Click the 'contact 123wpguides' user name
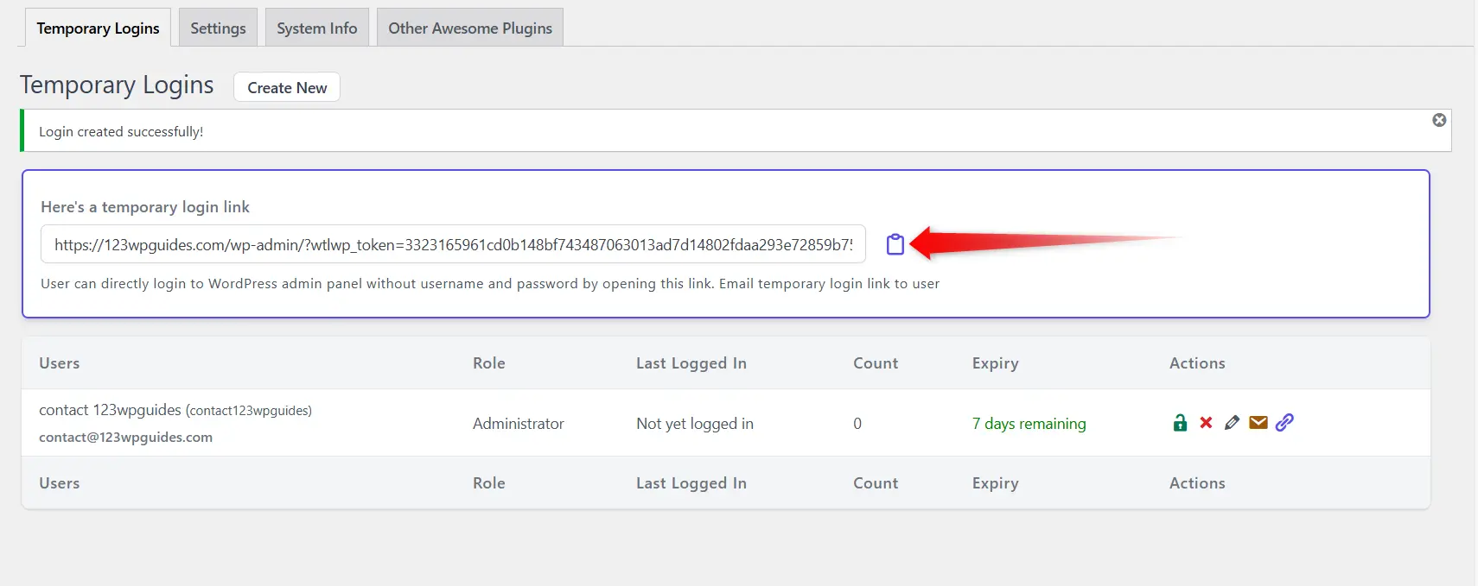Screen dimensions: 1478x586 (x=110, y=410)
